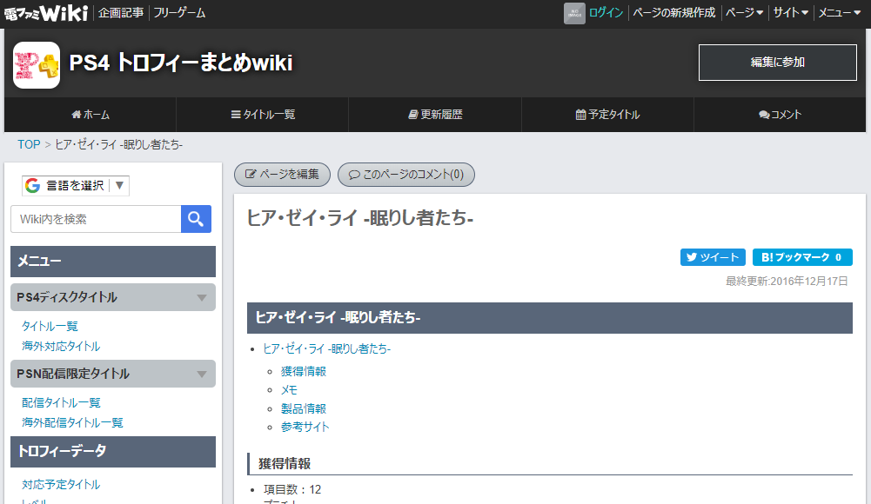Click the Denfami Wiki logo

coord(44,12)
